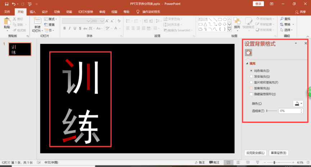The image size is (311, 167).
Task: Open the font size 200 dropdown
Action: coord(102,21)
